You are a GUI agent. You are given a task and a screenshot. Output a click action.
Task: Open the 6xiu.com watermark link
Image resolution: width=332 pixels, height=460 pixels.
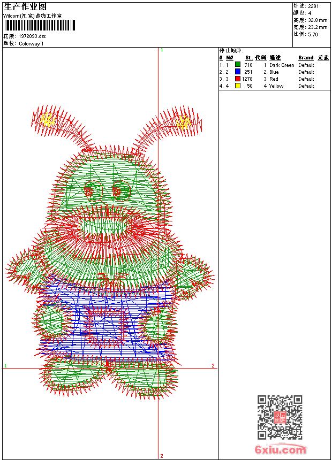click(280, 449)
